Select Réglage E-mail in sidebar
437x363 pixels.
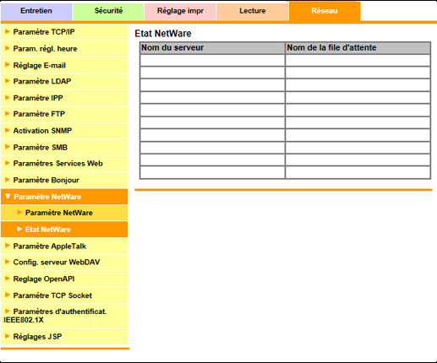pos(64,65)
